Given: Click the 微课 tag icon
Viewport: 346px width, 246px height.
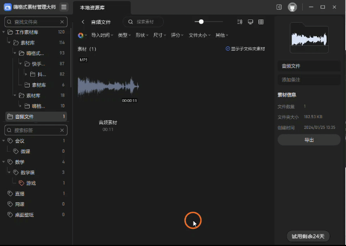Looking at the screenshot, I should pos(16,151).
